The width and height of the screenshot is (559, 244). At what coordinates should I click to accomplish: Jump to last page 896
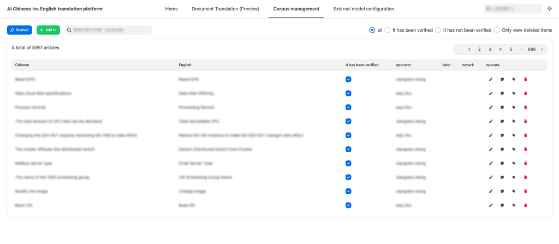pyautogui.click(x=532, y=49)
